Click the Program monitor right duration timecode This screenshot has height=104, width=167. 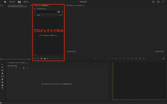[159, 52]
